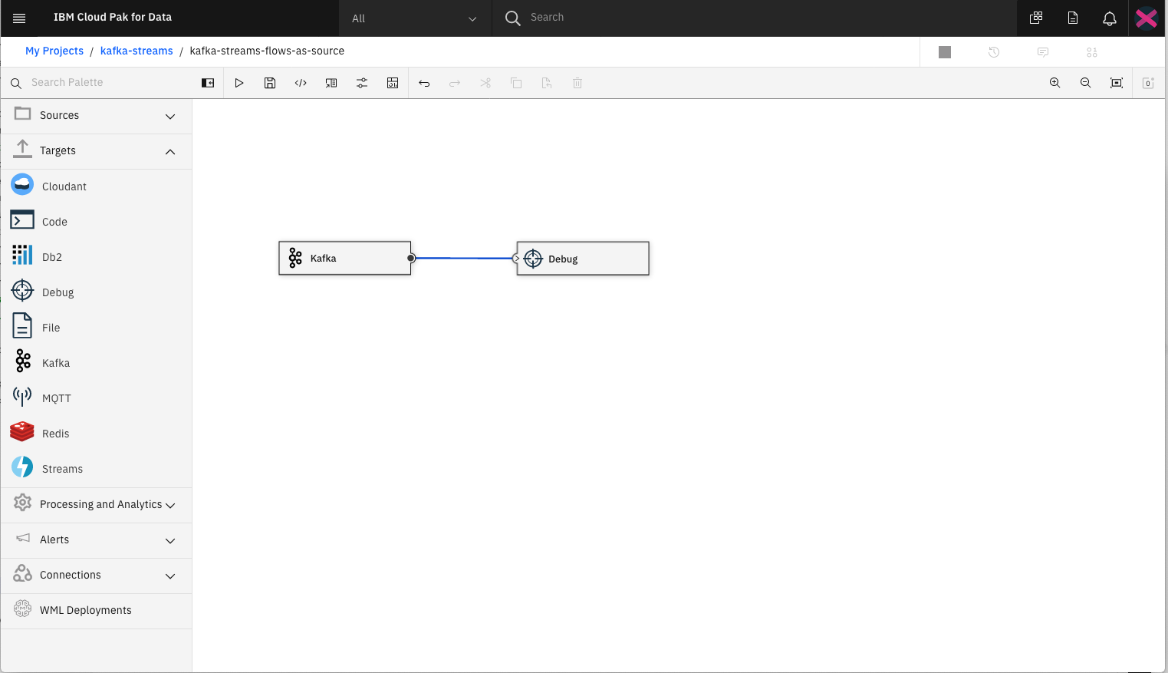Zoom in on the canvas
Viewport: 1168px width, 673px height.
pyautogui.click(x=1055, y=83)
